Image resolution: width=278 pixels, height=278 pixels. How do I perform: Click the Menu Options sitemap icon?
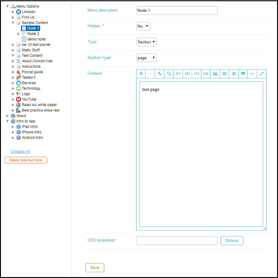[x=13, y=6]
